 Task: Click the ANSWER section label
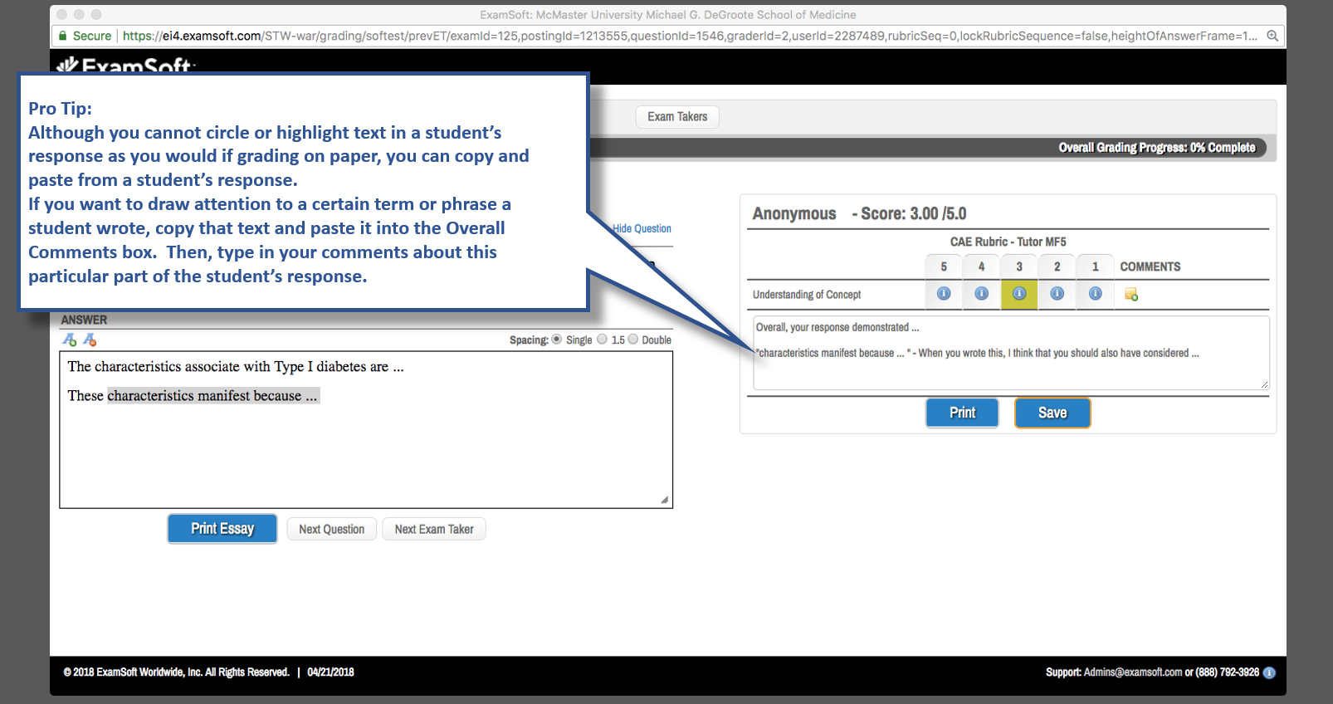[x=84, y=320]
